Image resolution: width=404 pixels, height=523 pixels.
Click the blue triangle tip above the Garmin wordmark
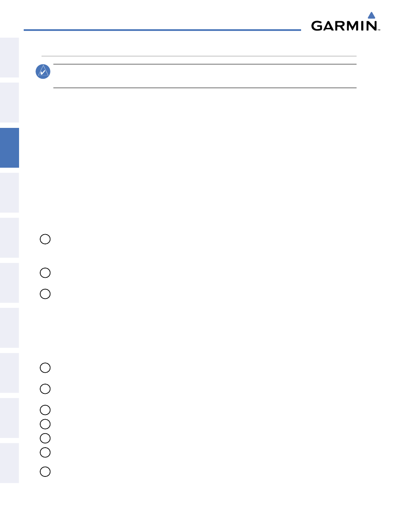tap(372, 15)
